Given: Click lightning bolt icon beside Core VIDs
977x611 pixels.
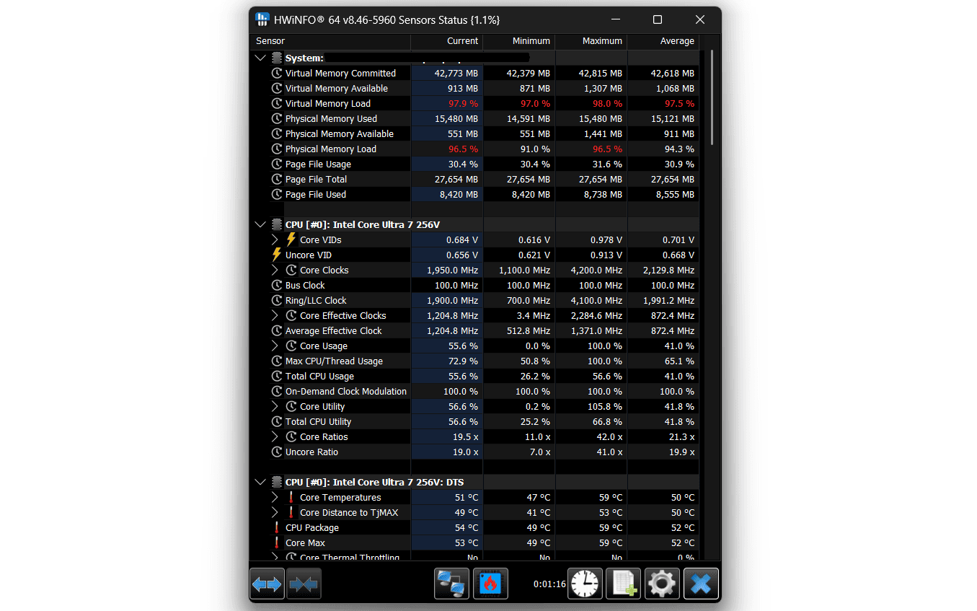Looking at the screenshot, I should pyautogui.click(x=291, y=239).
